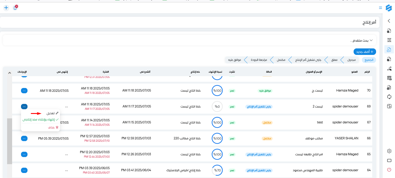Click the 100% progress circle in row 70
This screenshot has height=178, width=395.
(217, 90)
